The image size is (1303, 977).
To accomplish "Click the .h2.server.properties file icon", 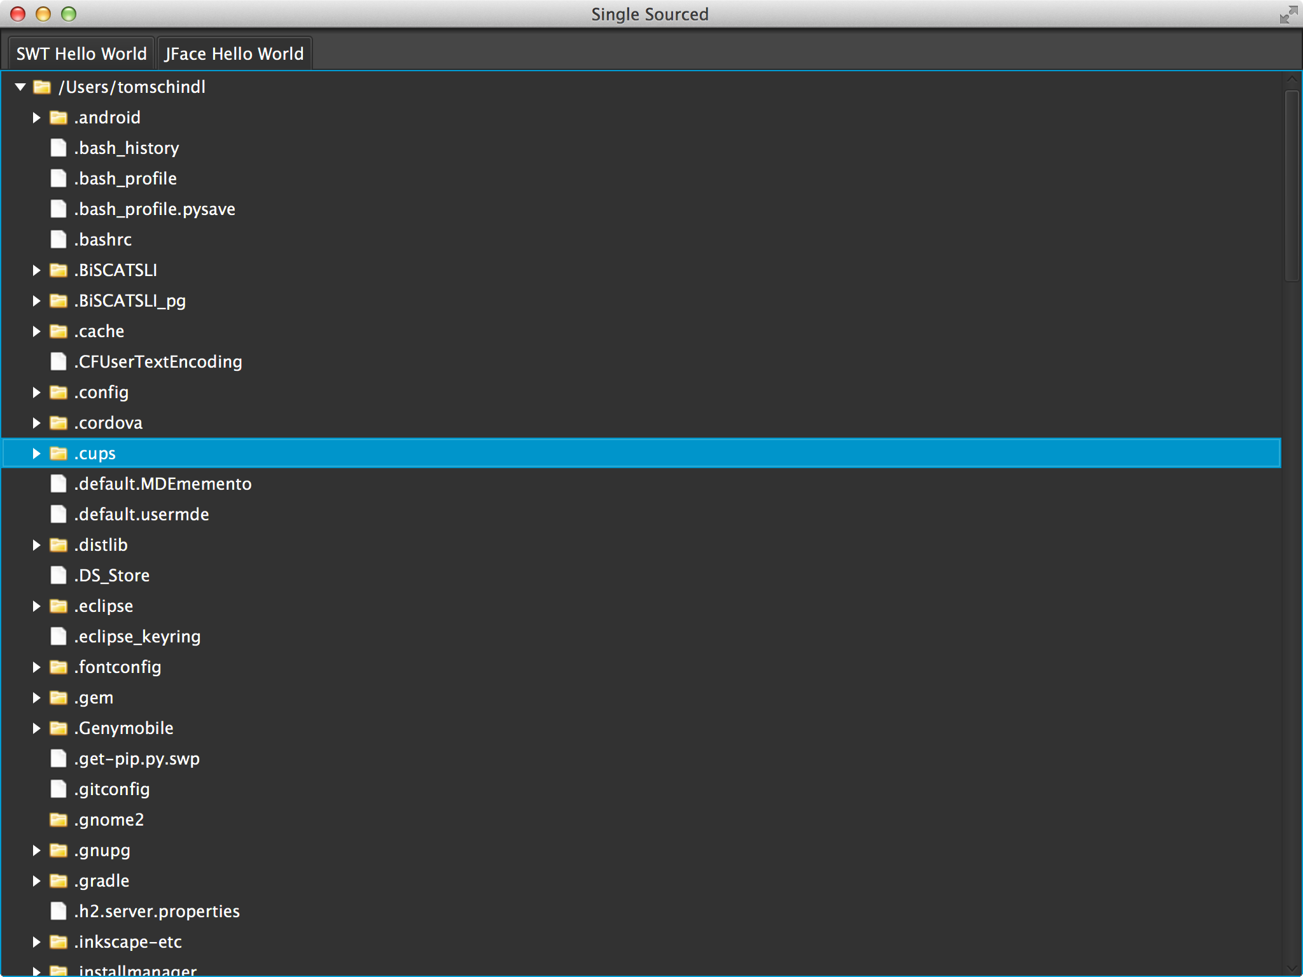I will (59, 911).
